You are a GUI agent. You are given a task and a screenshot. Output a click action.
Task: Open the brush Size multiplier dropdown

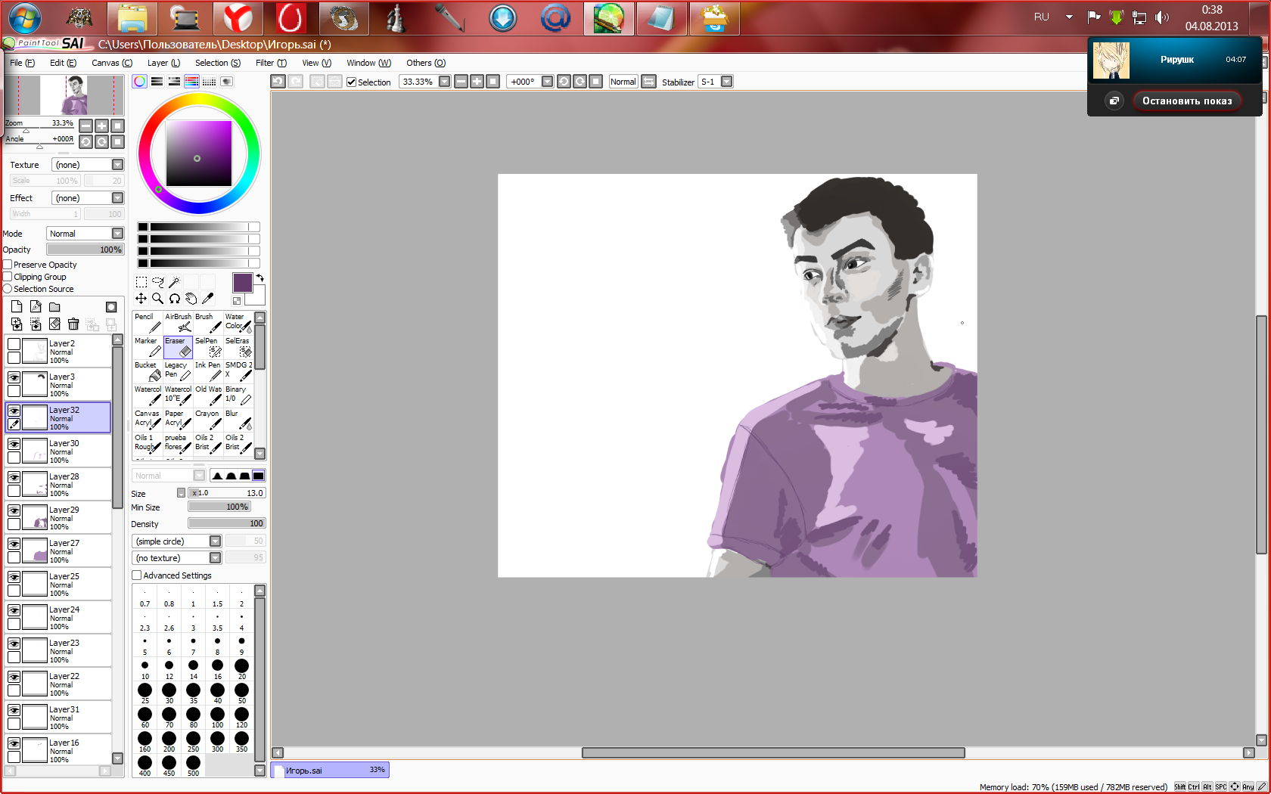click(x=181, y=493)
